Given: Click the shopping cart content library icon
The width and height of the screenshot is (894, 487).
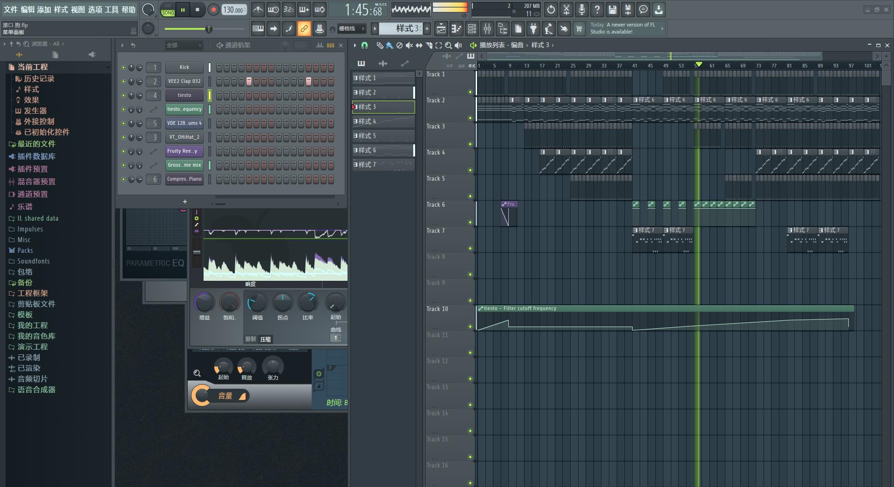Looking at the screenshot, I should pyautogui.click(x=579, y=29).
